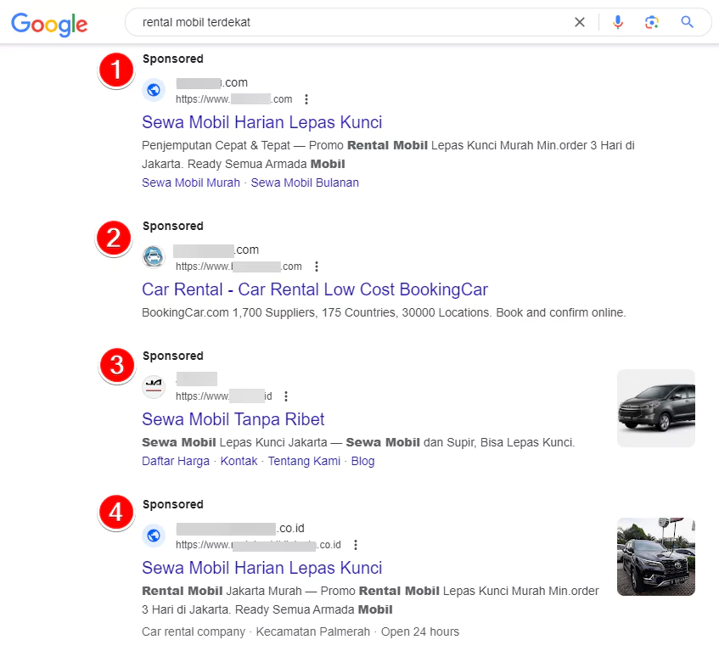Start voice search with microphone icon

coord(618,22)
